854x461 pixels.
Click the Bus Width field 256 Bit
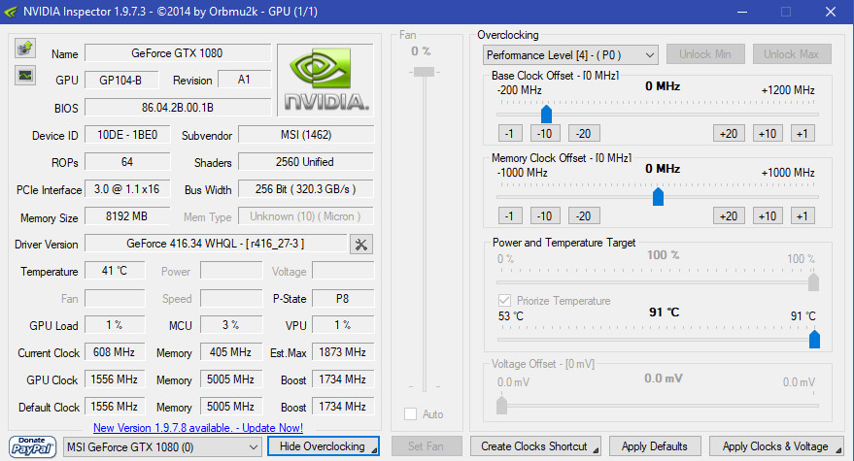306,189
